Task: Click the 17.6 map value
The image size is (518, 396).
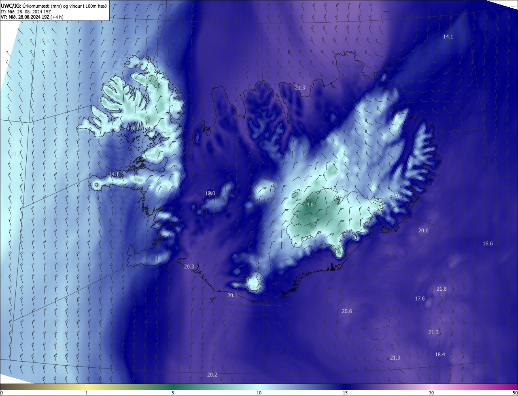Action: tap(420, 299)
